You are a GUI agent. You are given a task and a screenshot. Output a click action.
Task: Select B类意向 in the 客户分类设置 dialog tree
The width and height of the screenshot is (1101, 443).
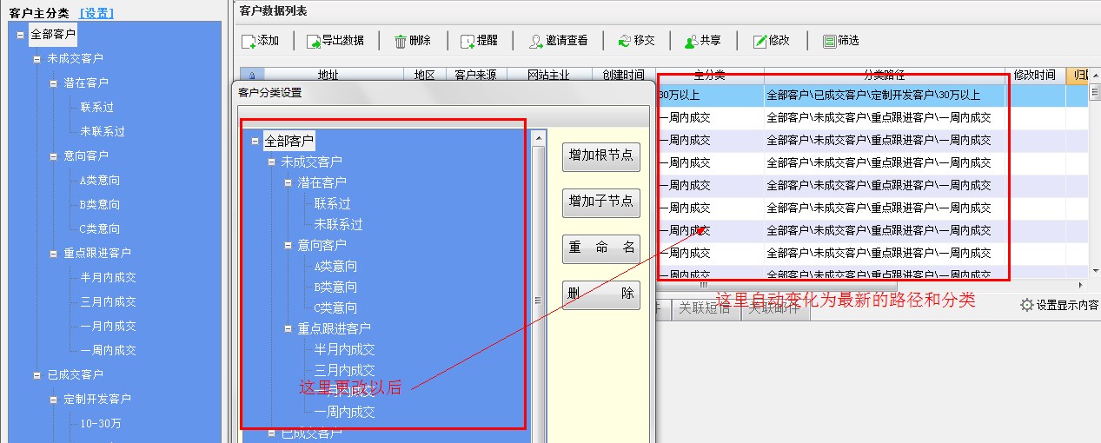click(336, 287)
